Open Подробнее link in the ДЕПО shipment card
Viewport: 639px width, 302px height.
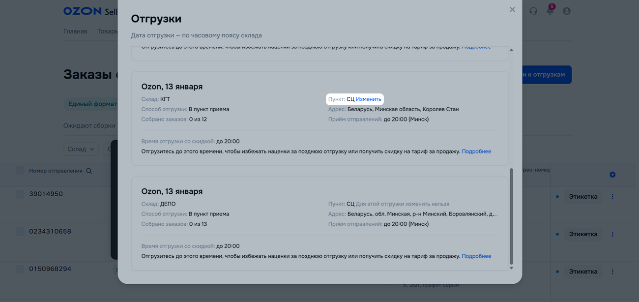click(x=476, y=256)
